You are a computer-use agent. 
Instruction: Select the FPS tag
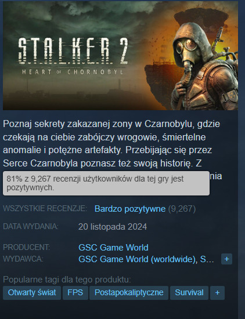(75, 293)
